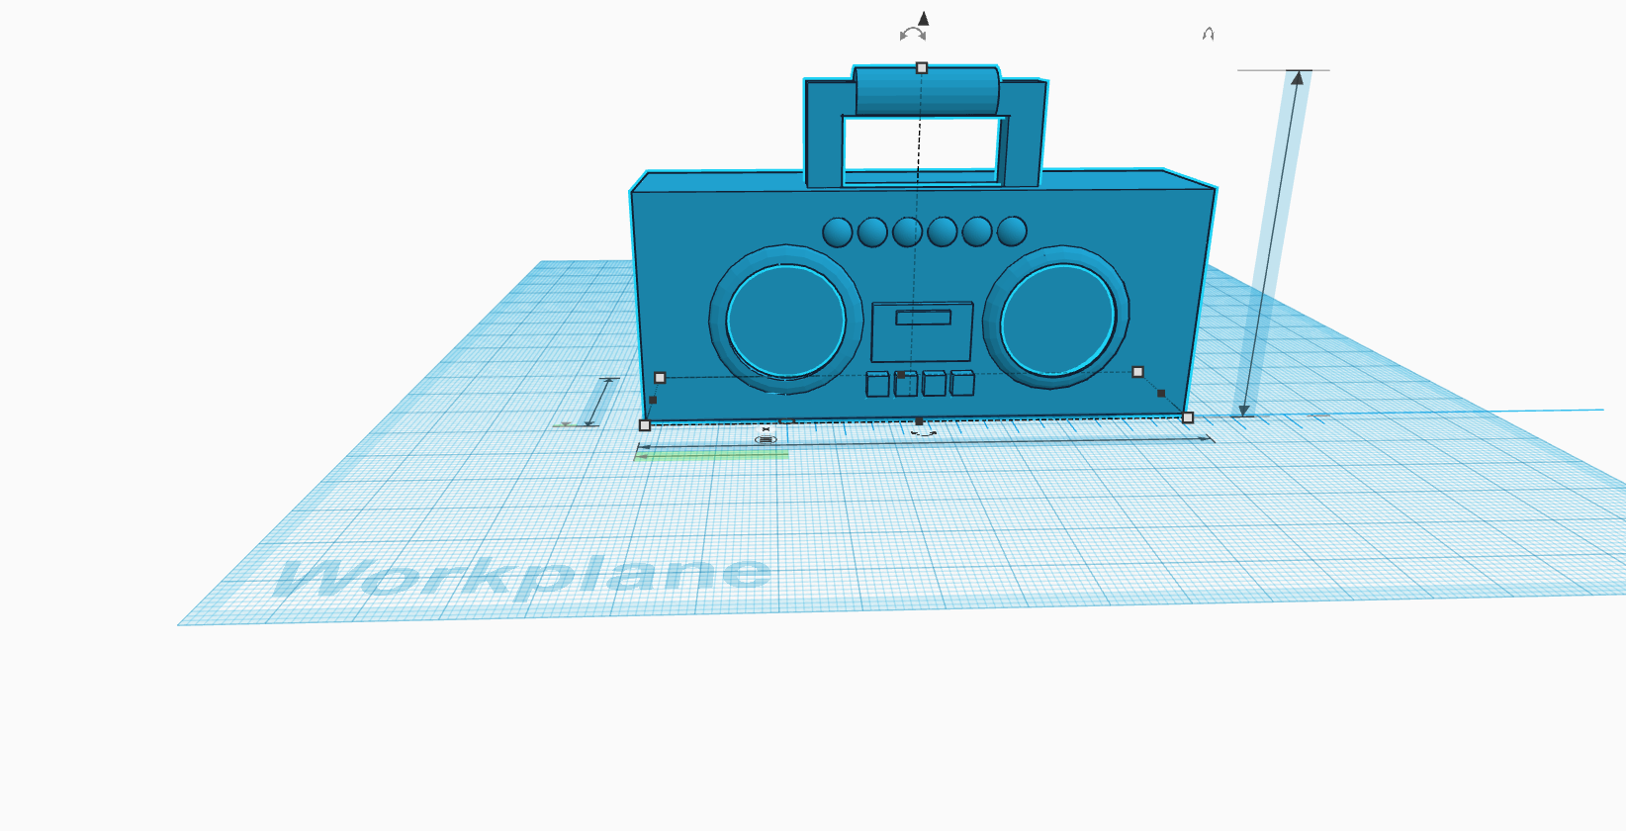
Task: Click the curved rotation arrows above the handle
Action: coord(913,35)
